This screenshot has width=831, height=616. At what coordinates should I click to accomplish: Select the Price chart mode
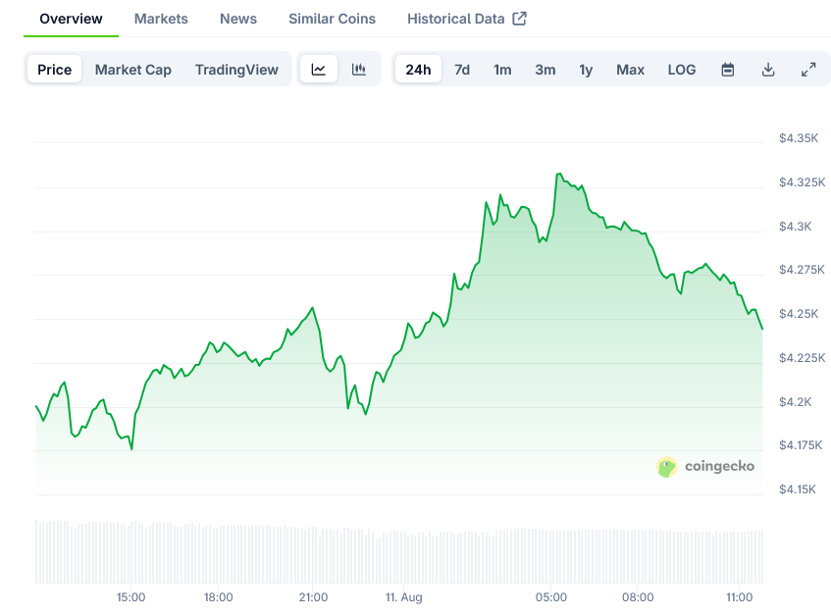55,70
